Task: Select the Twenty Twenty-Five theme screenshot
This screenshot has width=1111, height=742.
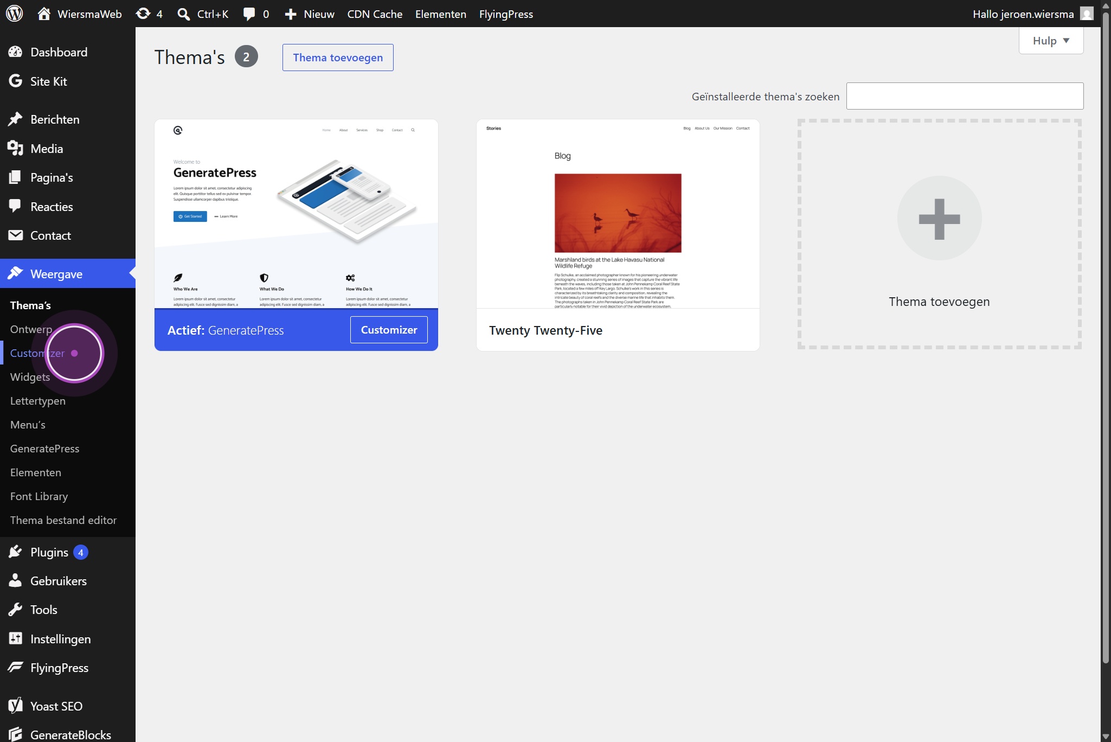Action: pos(618,214)
